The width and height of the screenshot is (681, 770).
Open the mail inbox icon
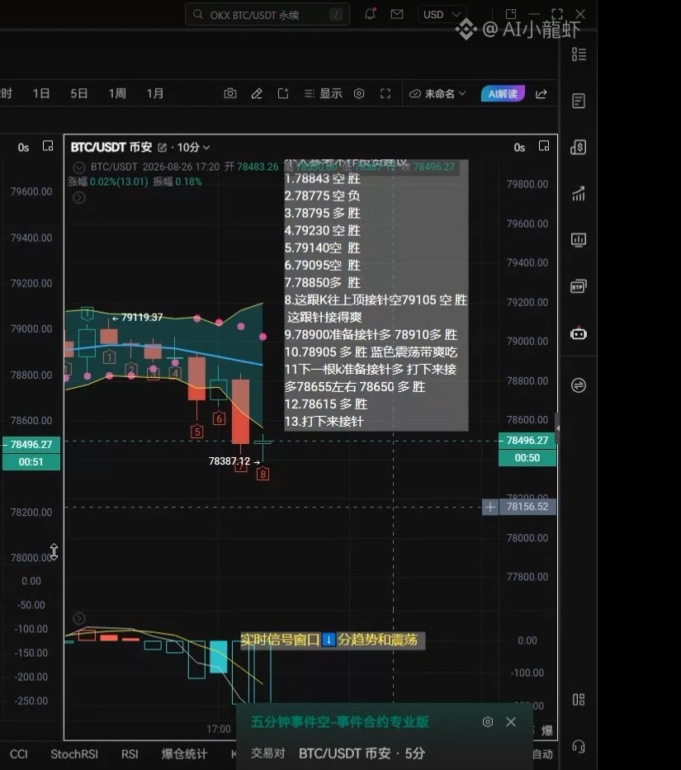click(397, 14)
